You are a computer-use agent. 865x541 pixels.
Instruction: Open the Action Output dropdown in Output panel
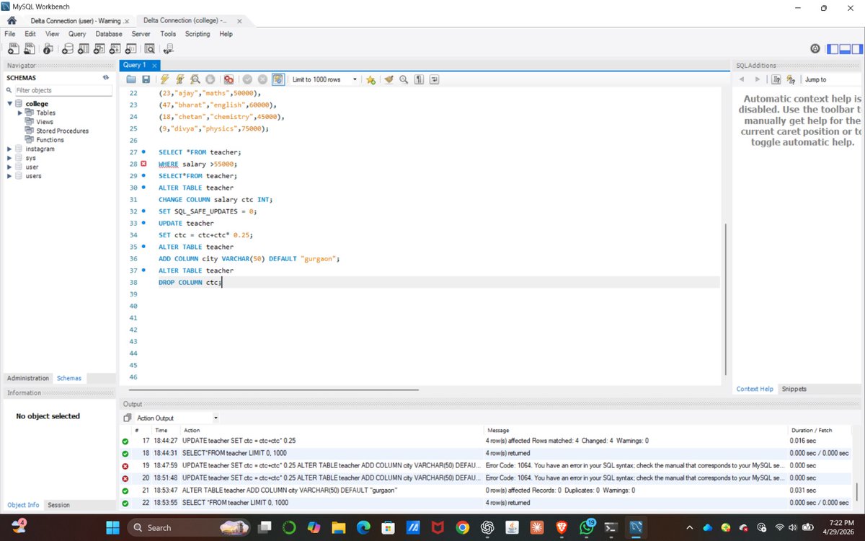216,418
